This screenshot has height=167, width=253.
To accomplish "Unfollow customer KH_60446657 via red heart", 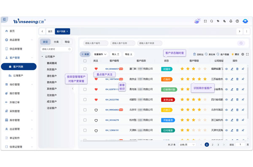I will pos(96,69).
